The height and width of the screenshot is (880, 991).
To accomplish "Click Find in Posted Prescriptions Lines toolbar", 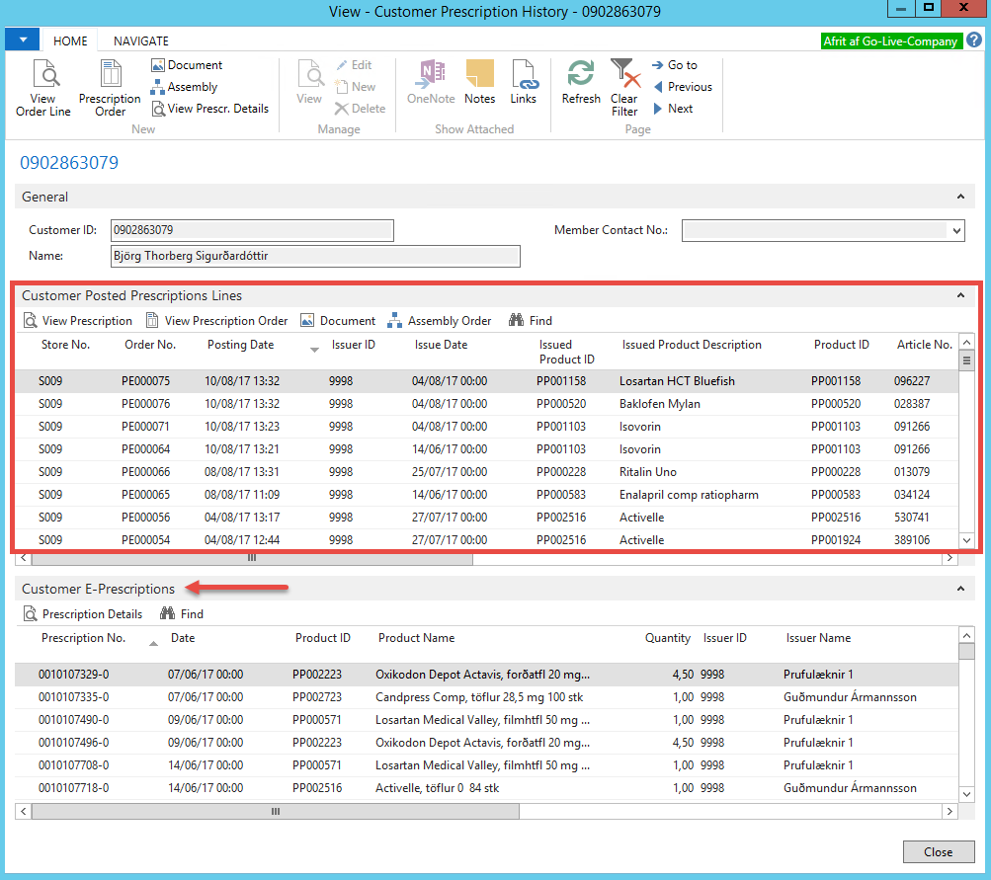I will pyautogui.click(x=531, y=321).
